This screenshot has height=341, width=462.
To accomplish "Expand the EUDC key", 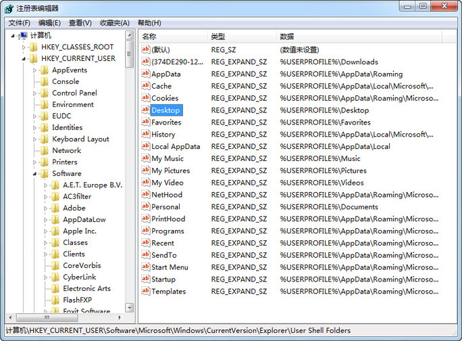I will point(34,116).
